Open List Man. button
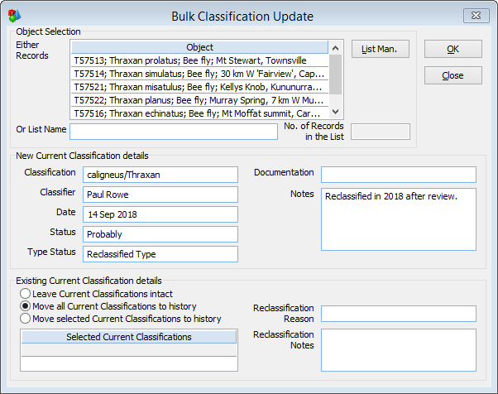This screenshot has height=394, width=498. (x=381, y=49)
